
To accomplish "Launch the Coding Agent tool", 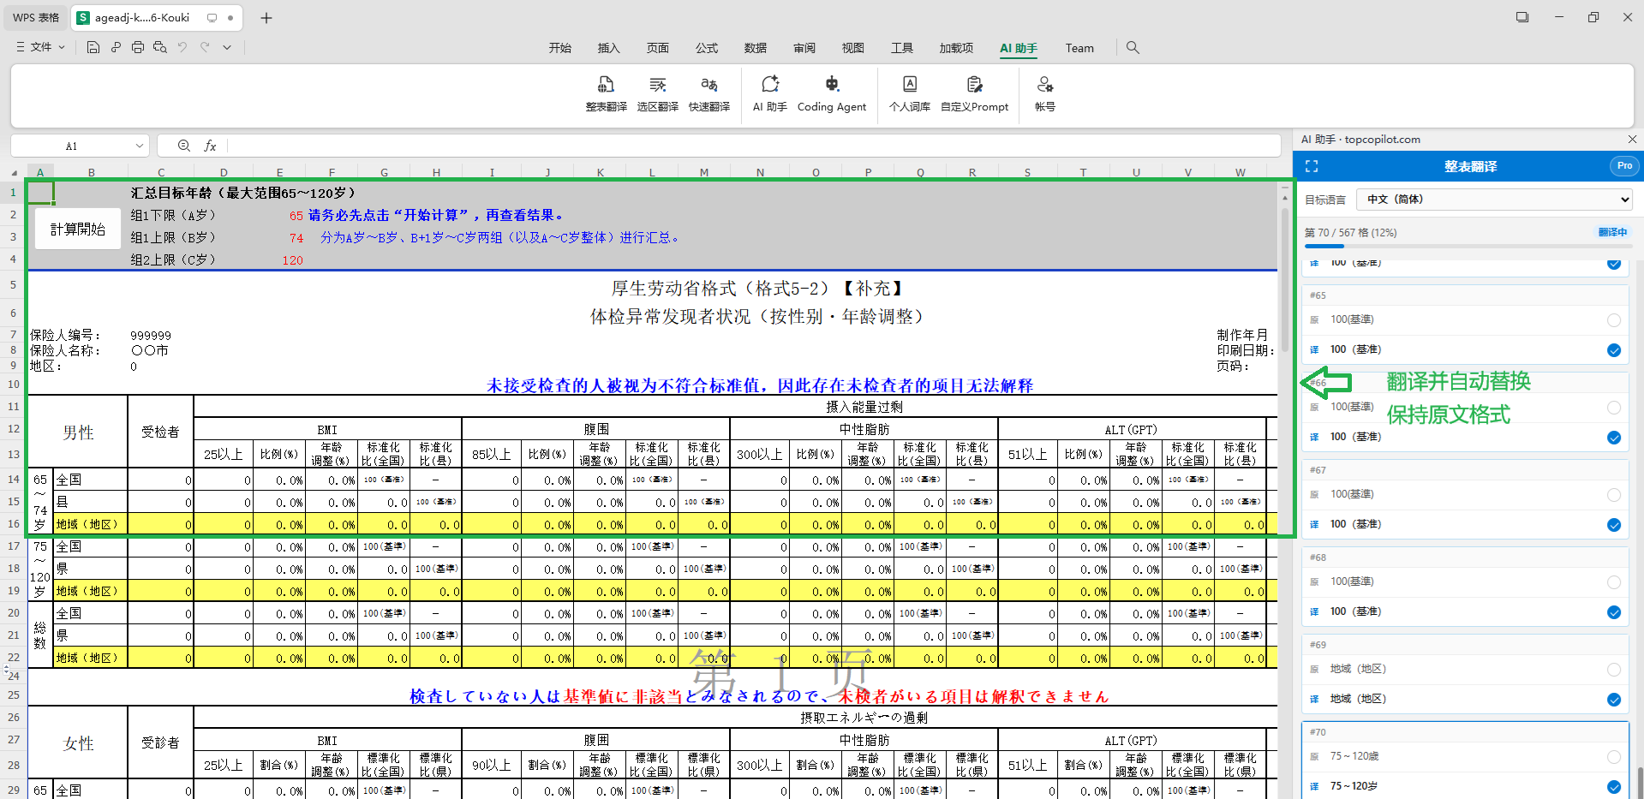I will [x=832, y=94].
